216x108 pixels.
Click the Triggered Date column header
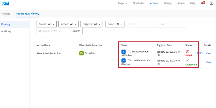tap(164, 45)
